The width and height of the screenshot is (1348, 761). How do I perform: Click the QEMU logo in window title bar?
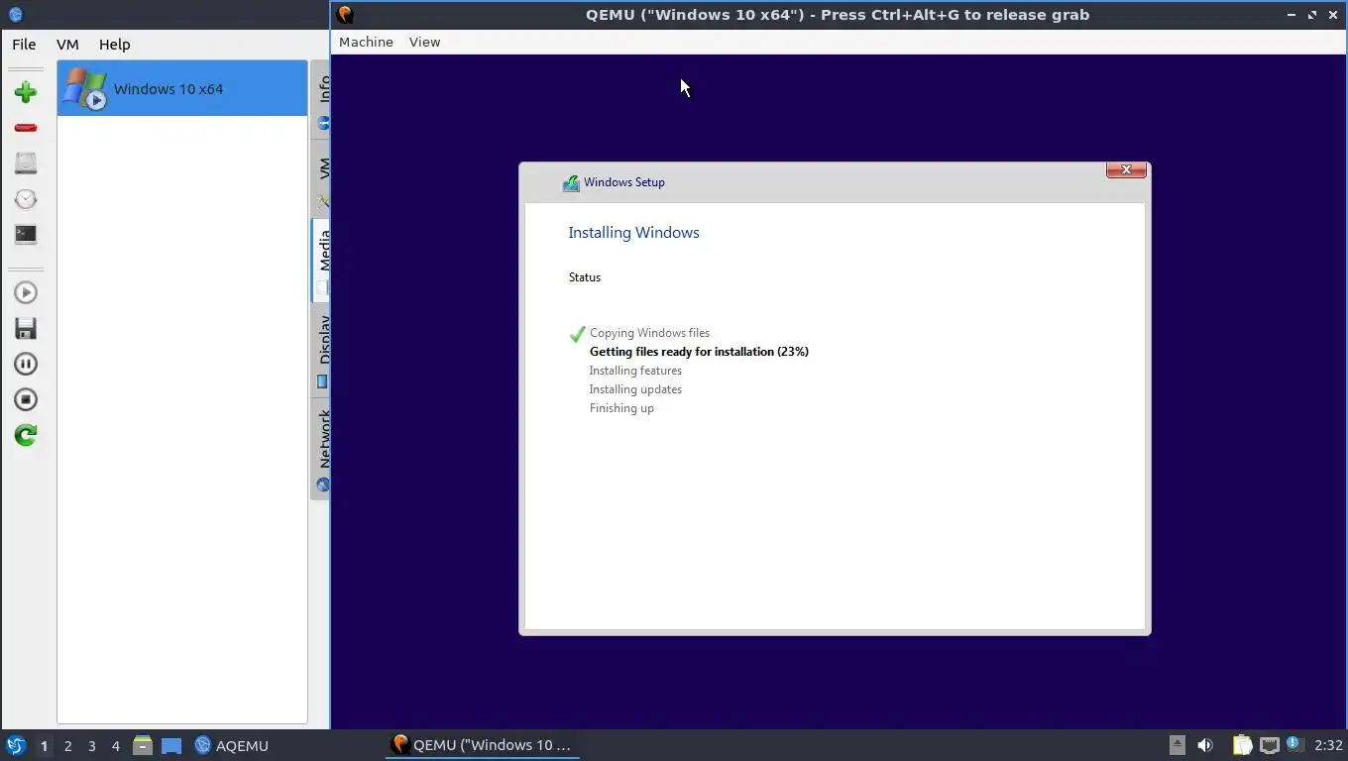point(345,14)
